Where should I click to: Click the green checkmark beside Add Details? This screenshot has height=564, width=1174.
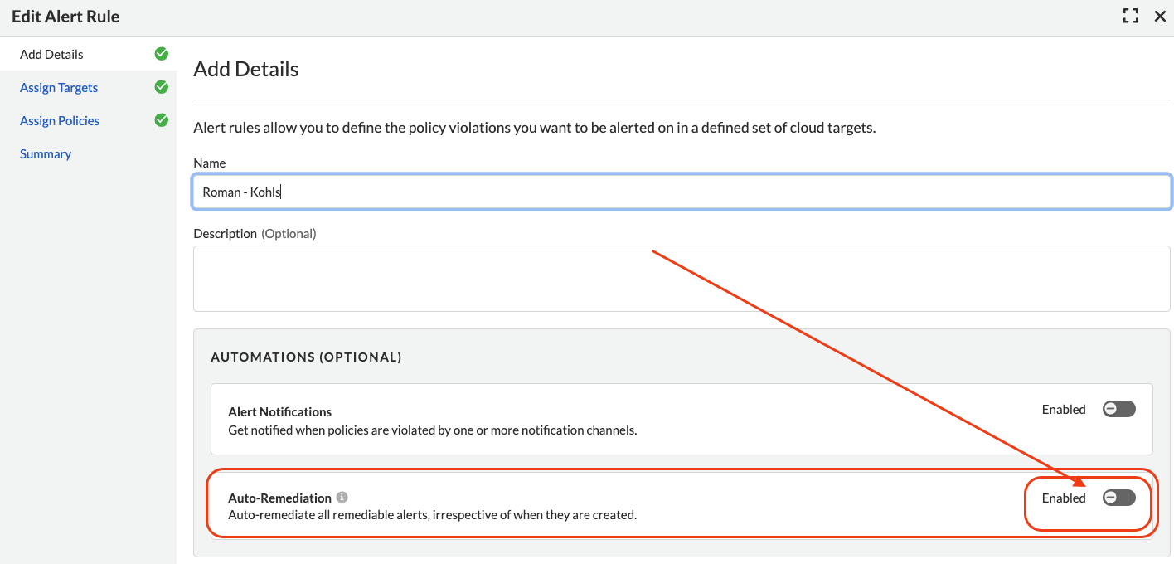162,54
